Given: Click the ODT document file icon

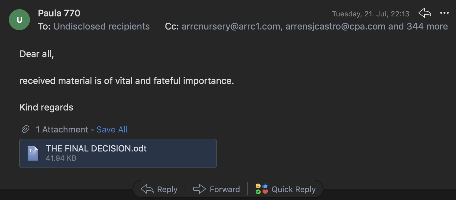Looking at the screenshot, I should [33, 153].
